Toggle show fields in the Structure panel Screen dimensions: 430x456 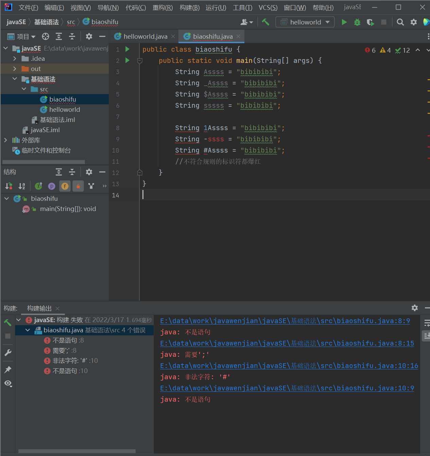click(x=65, y=186)
